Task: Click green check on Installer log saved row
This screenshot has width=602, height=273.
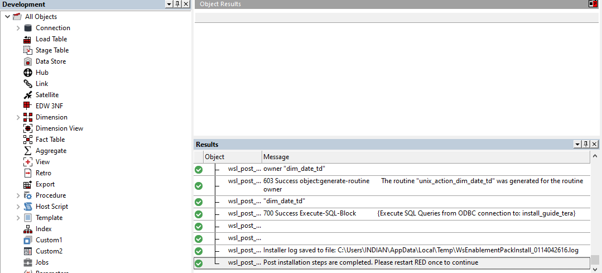Action: point(199,251)
